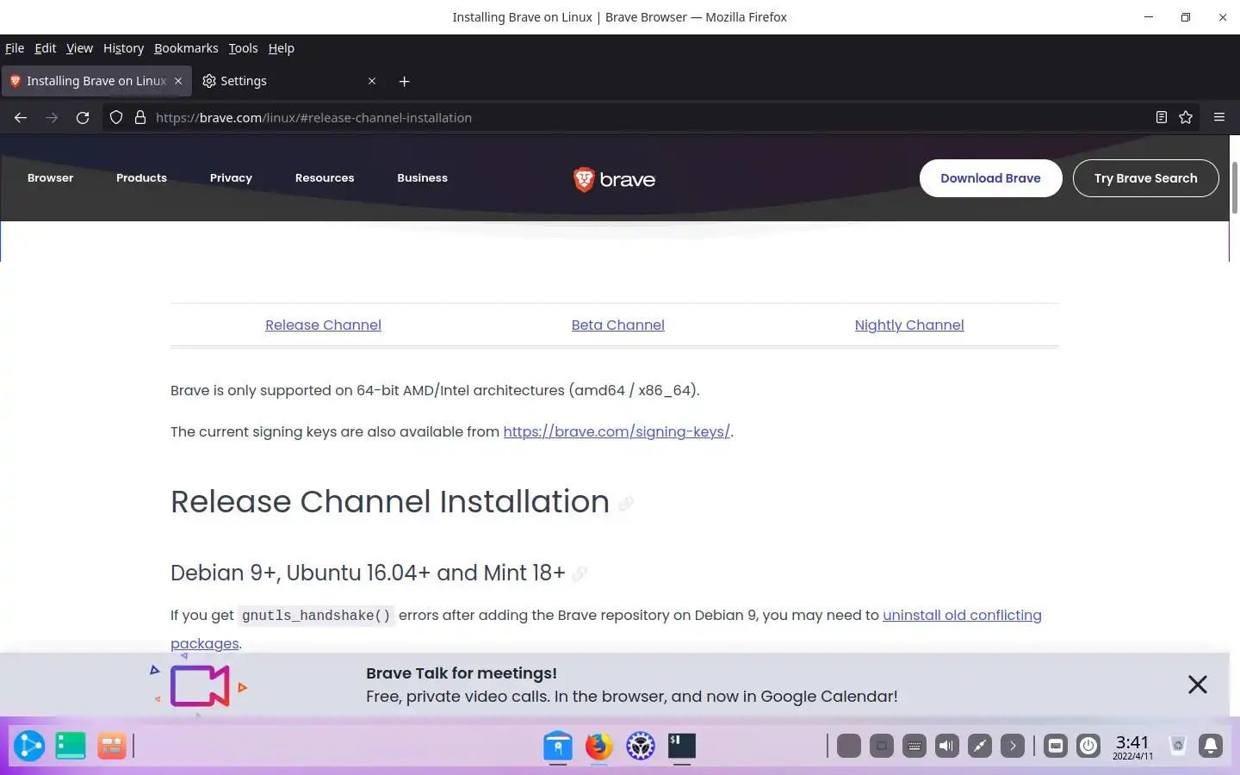This screenshot has height=775, width=1240.
Task: Expand the Privacy navigation menu
Action: (x=231, y=178)
